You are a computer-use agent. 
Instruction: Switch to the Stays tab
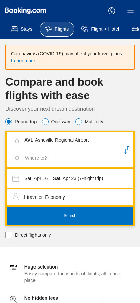tap(22, 29)
